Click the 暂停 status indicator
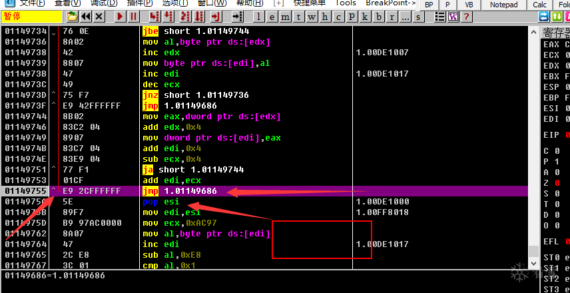 [31, 17]
